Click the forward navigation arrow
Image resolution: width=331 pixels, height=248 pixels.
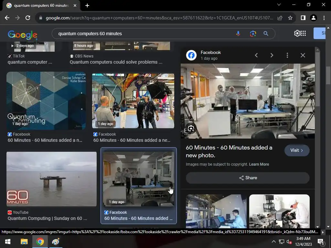pos(17,18)
